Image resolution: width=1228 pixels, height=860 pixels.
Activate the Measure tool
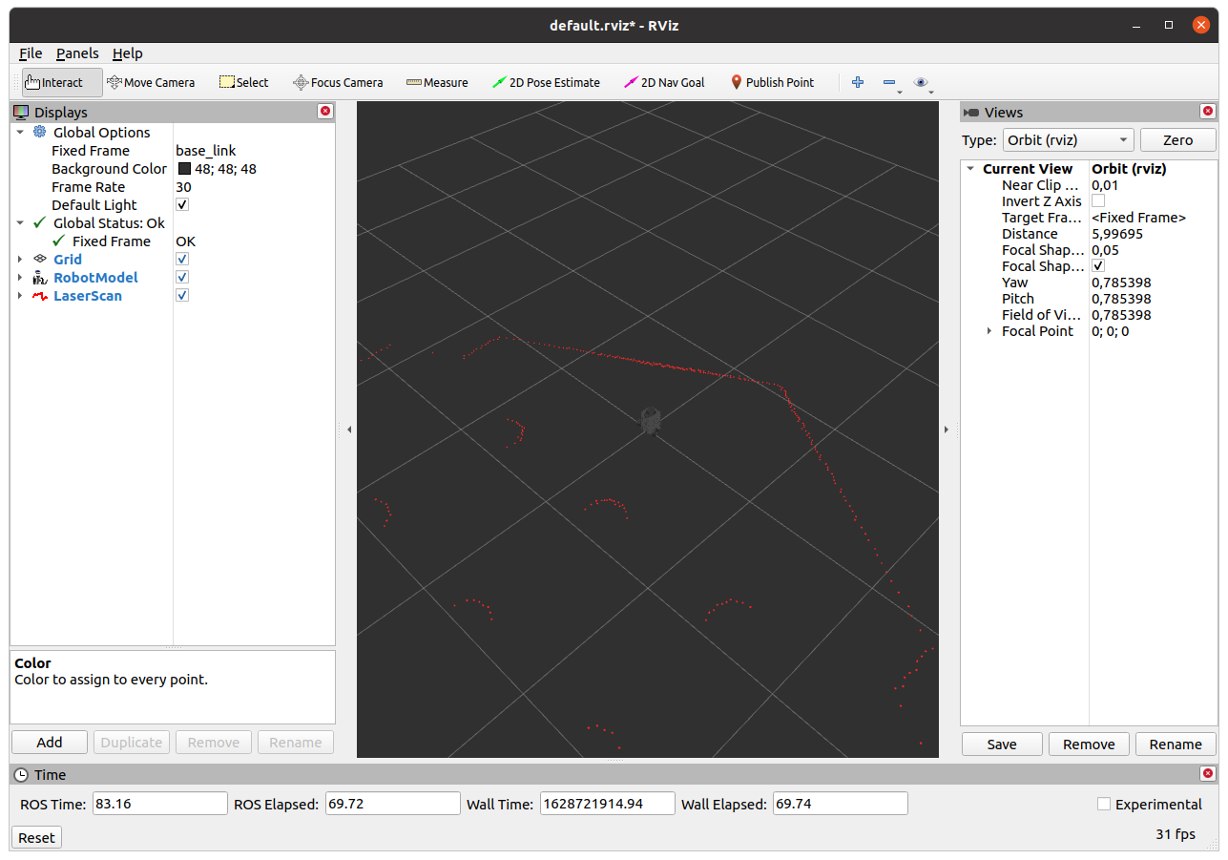437,82
